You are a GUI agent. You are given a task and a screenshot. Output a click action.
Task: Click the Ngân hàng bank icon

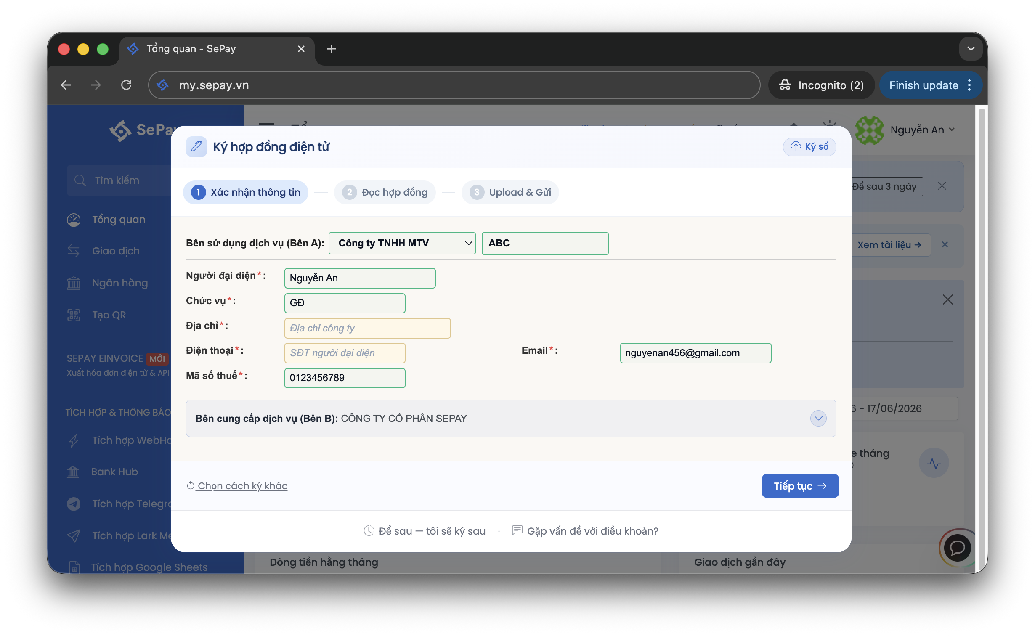(x=74, y=283)
